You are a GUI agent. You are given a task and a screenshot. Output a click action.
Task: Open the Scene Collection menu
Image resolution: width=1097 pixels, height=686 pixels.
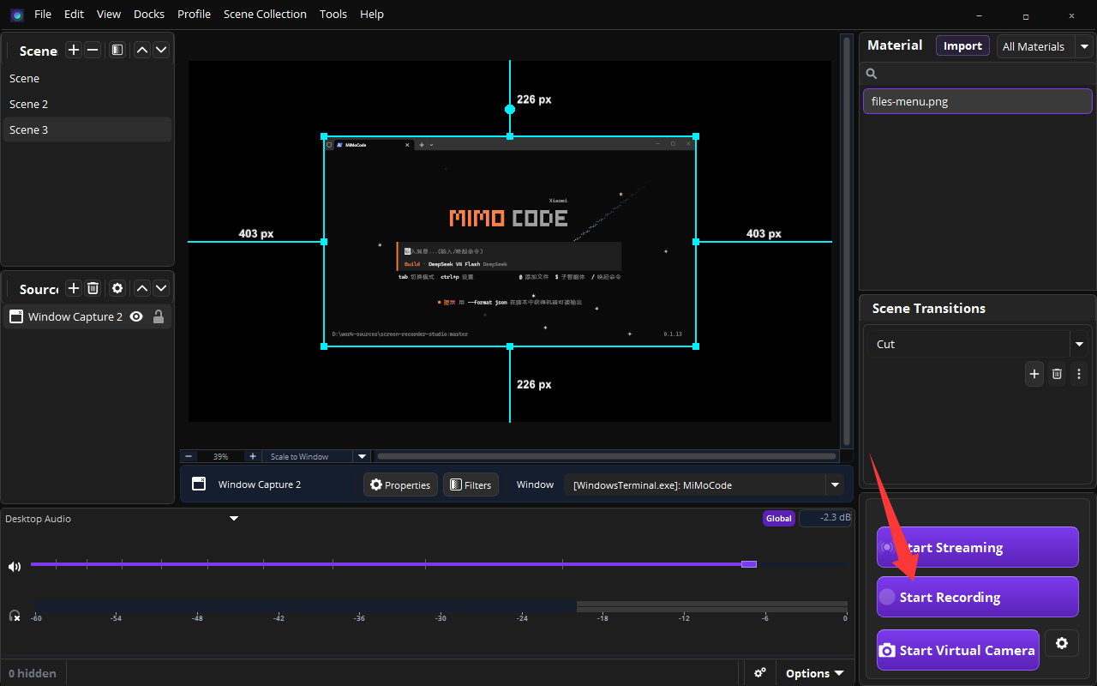click(265, 14)
